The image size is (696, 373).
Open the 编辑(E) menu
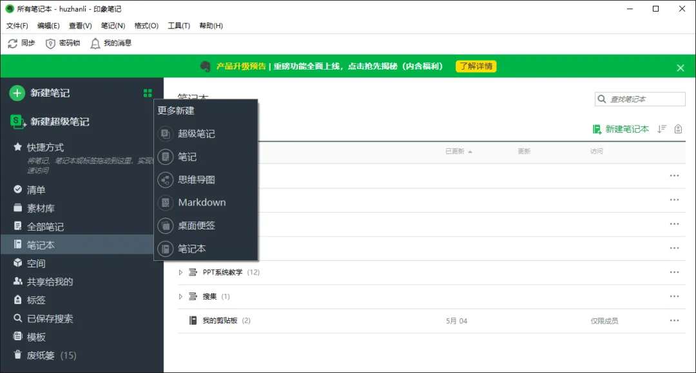(x=48, y=26)
